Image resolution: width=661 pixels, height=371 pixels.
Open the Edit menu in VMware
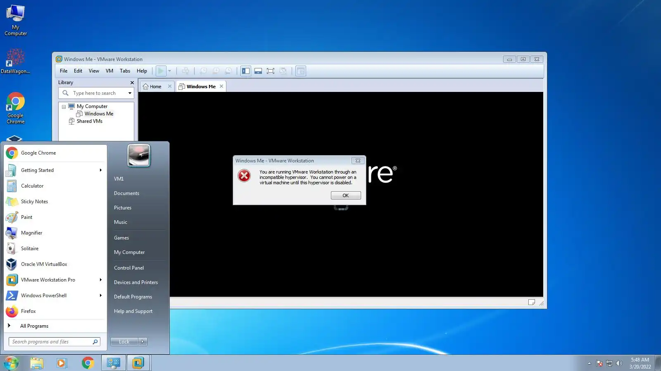78,71
